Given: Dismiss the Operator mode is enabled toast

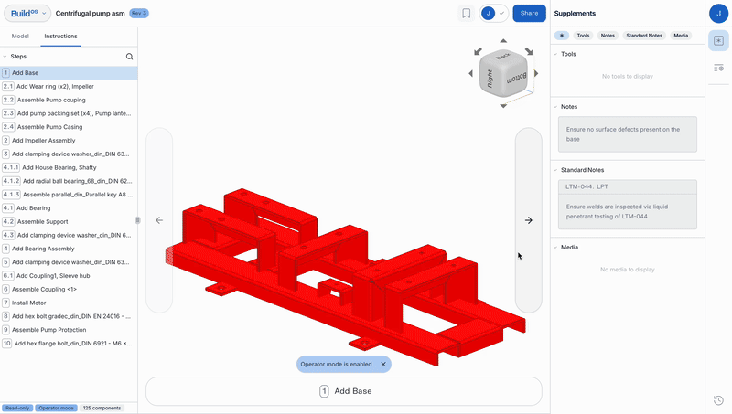Looking at the screenshot, I should pos(383,364).
